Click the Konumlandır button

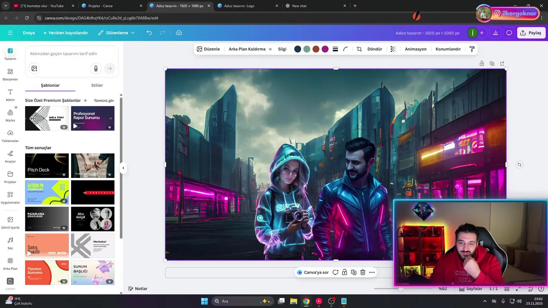click(x=448, y=49)
